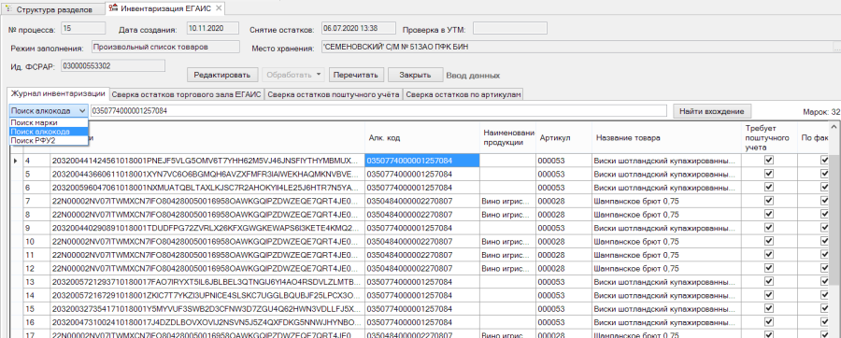Open the Обработать dropdown arrow

pos(319,75)
